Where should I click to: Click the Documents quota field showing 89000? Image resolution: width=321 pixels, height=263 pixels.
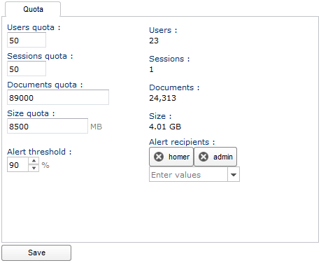58,97
